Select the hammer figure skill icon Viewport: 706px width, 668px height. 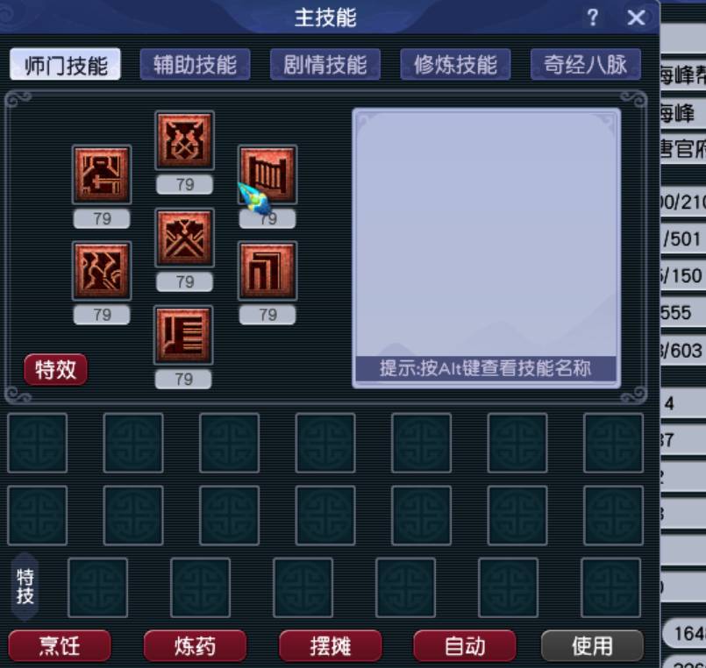click(102, 174)
